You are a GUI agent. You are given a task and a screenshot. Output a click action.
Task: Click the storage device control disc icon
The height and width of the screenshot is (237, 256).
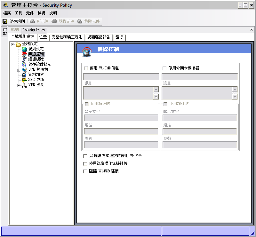(x=24, y=64)
